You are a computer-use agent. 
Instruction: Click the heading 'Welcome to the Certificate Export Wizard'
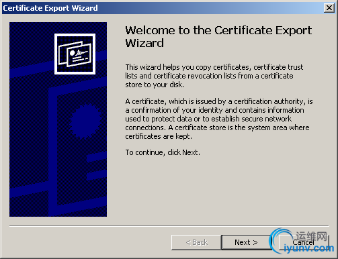tap(218, 37)
